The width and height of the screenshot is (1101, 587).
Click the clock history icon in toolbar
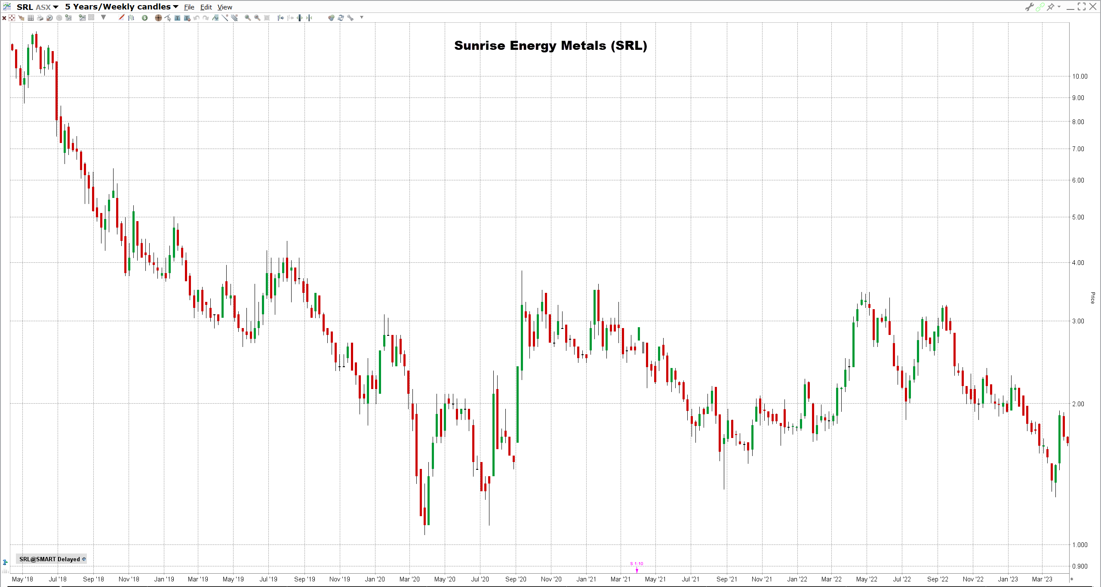(x=49, y=18)
